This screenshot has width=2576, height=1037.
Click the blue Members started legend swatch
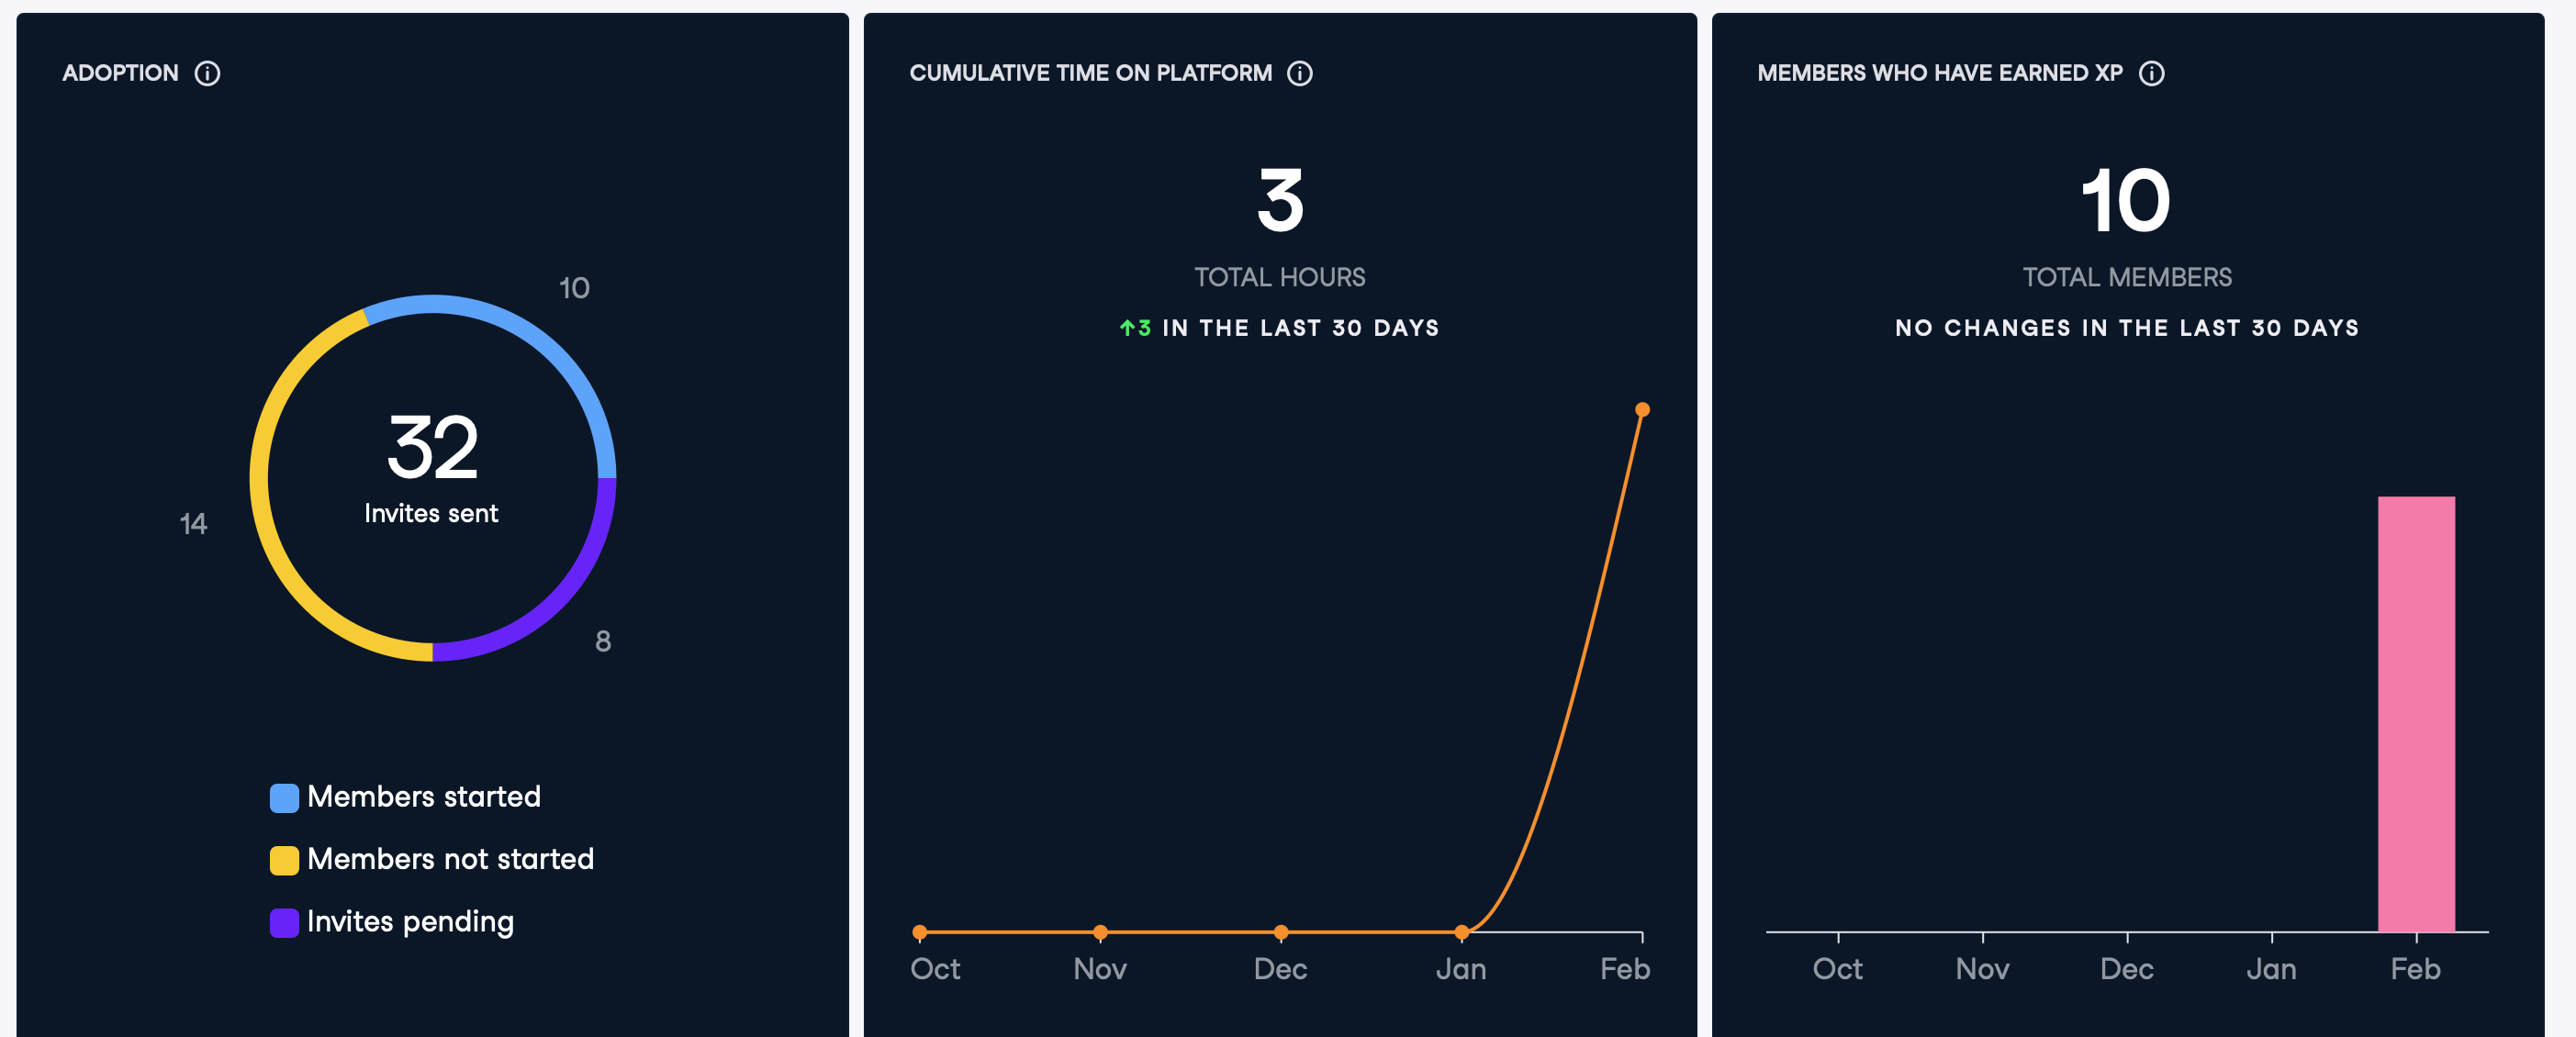(x=284, y=798)
